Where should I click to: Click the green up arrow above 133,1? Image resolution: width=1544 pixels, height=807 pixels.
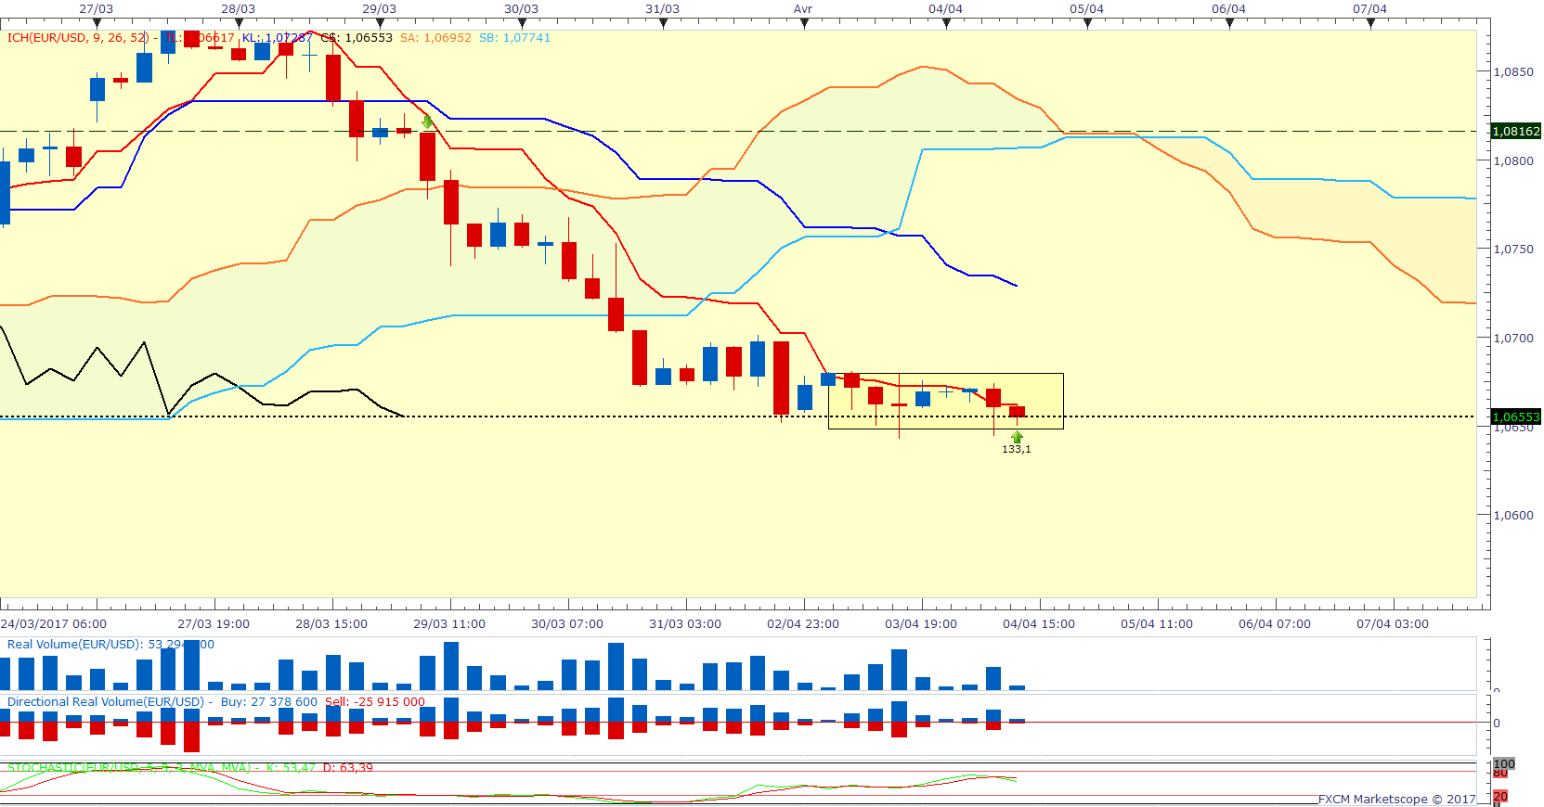tap(1018, 437)
